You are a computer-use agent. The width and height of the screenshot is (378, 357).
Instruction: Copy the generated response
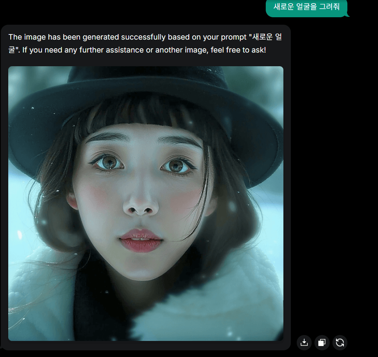click(x=322, y=343)
